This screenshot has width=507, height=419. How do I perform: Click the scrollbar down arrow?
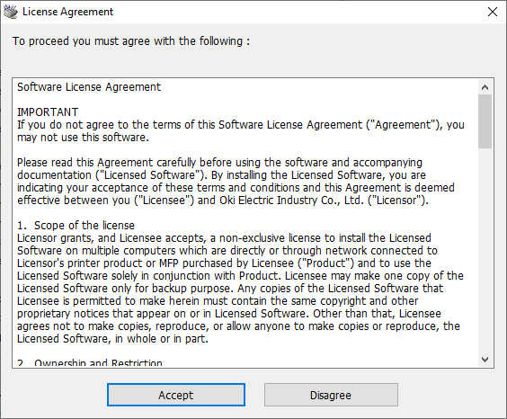click(485, 360)
